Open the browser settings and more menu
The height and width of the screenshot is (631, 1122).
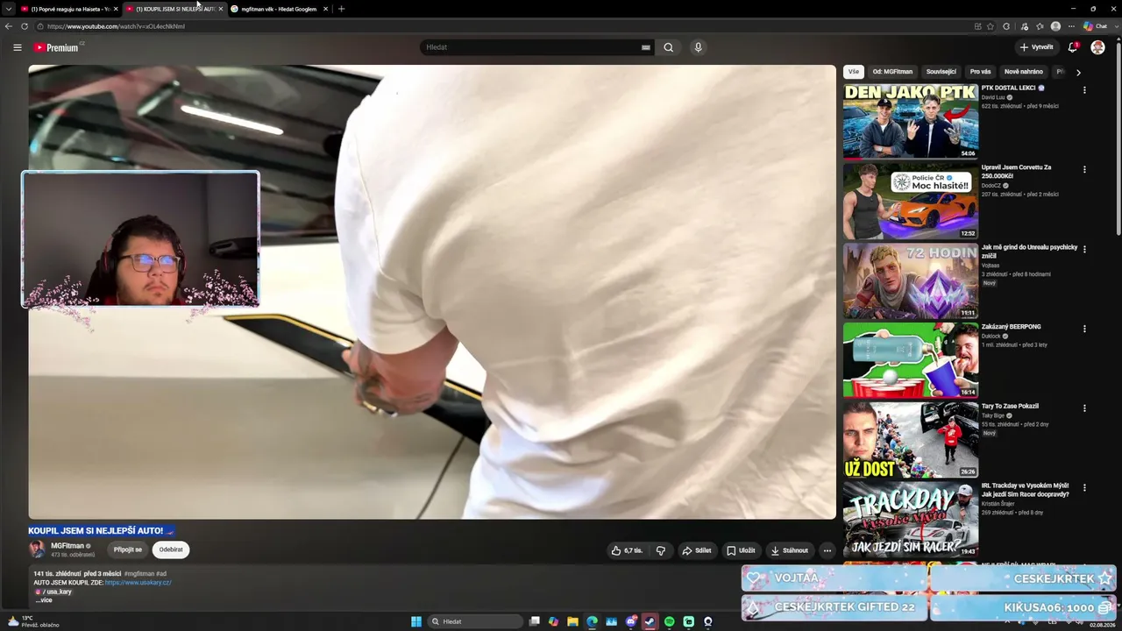1071,26
